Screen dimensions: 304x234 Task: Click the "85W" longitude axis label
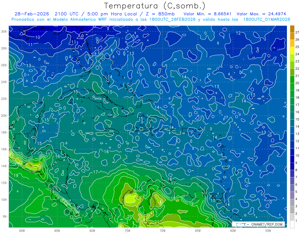pyautogui.click(x=57, y=231)
